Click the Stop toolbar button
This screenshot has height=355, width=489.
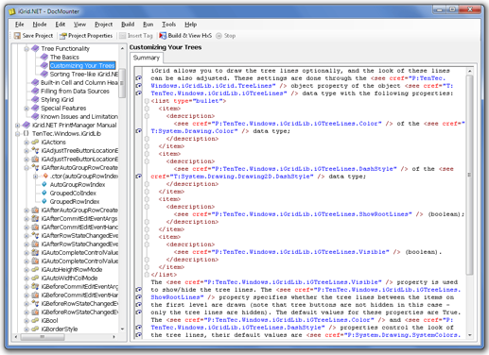(x=226, y=36)
